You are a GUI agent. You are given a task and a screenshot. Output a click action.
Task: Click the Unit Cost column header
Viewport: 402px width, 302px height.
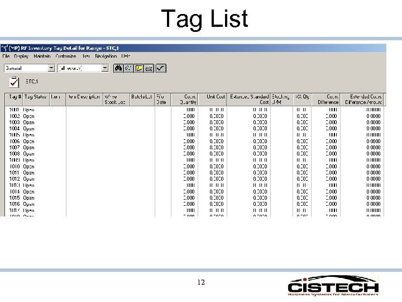(x=213, y=100)
